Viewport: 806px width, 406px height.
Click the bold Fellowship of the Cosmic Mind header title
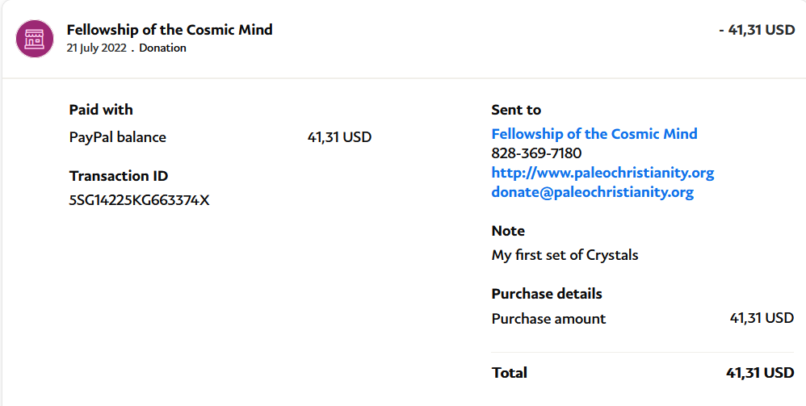(x=170, y=30)
